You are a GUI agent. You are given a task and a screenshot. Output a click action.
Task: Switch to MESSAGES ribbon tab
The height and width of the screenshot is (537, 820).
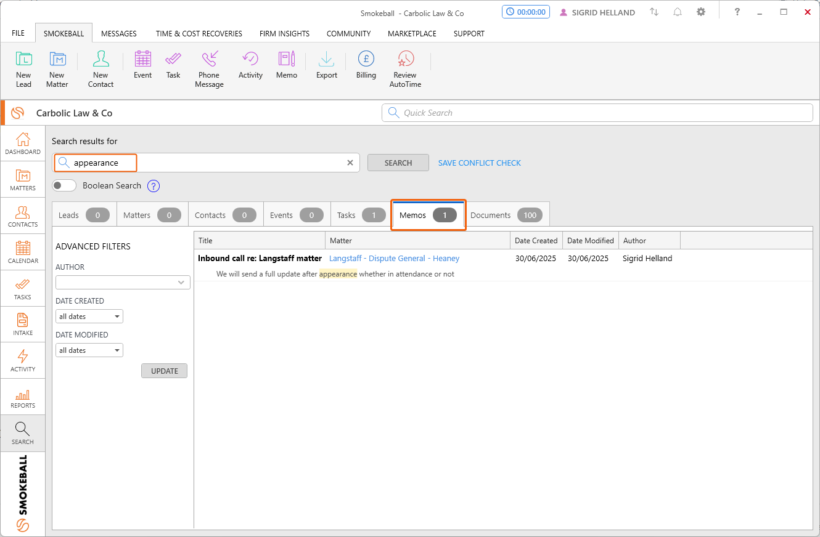tap(119, 33)
